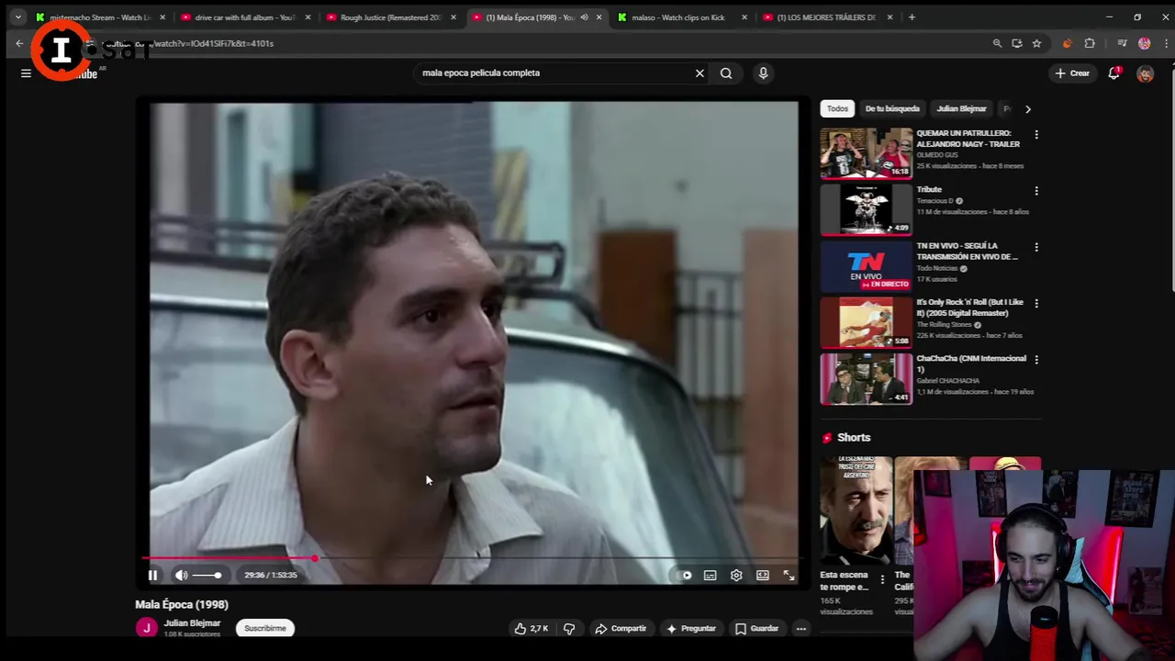Go back with the browser back arrow
1175x661 pixels.
click(x=19, y=43)
